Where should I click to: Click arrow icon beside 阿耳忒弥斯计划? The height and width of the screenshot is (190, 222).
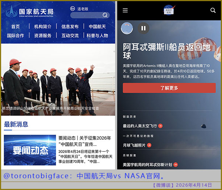(175, 165)
